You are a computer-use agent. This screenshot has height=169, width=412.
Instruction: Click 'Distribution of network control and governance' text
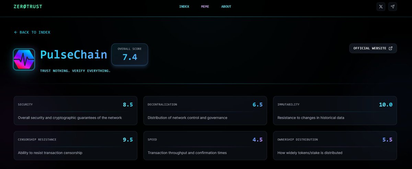click(187, 118)
